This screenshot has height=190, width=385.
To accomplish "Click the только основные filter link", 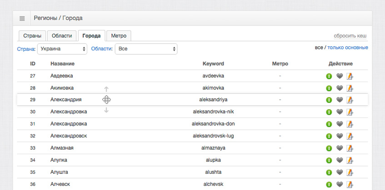I will (348, 48).
